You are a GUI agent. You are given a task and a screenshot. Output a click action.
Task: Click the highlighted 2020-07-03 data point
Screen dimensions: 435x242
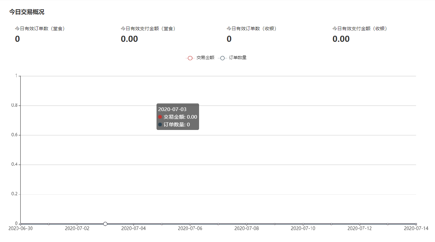[x=105, y=224]
